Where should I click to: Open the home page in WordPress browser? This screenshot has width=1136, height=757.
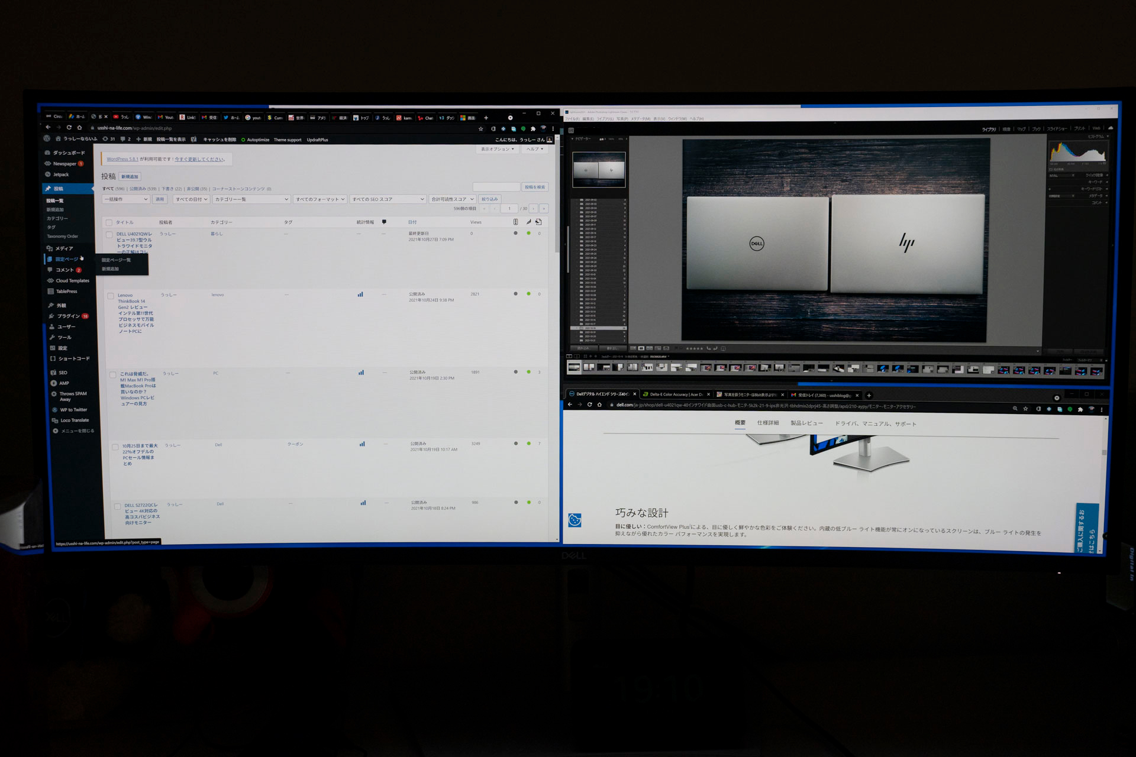[79, 127]
